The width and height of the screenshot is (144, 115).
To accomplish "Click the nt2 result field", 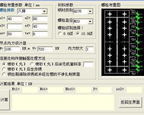I will (134, 90).
